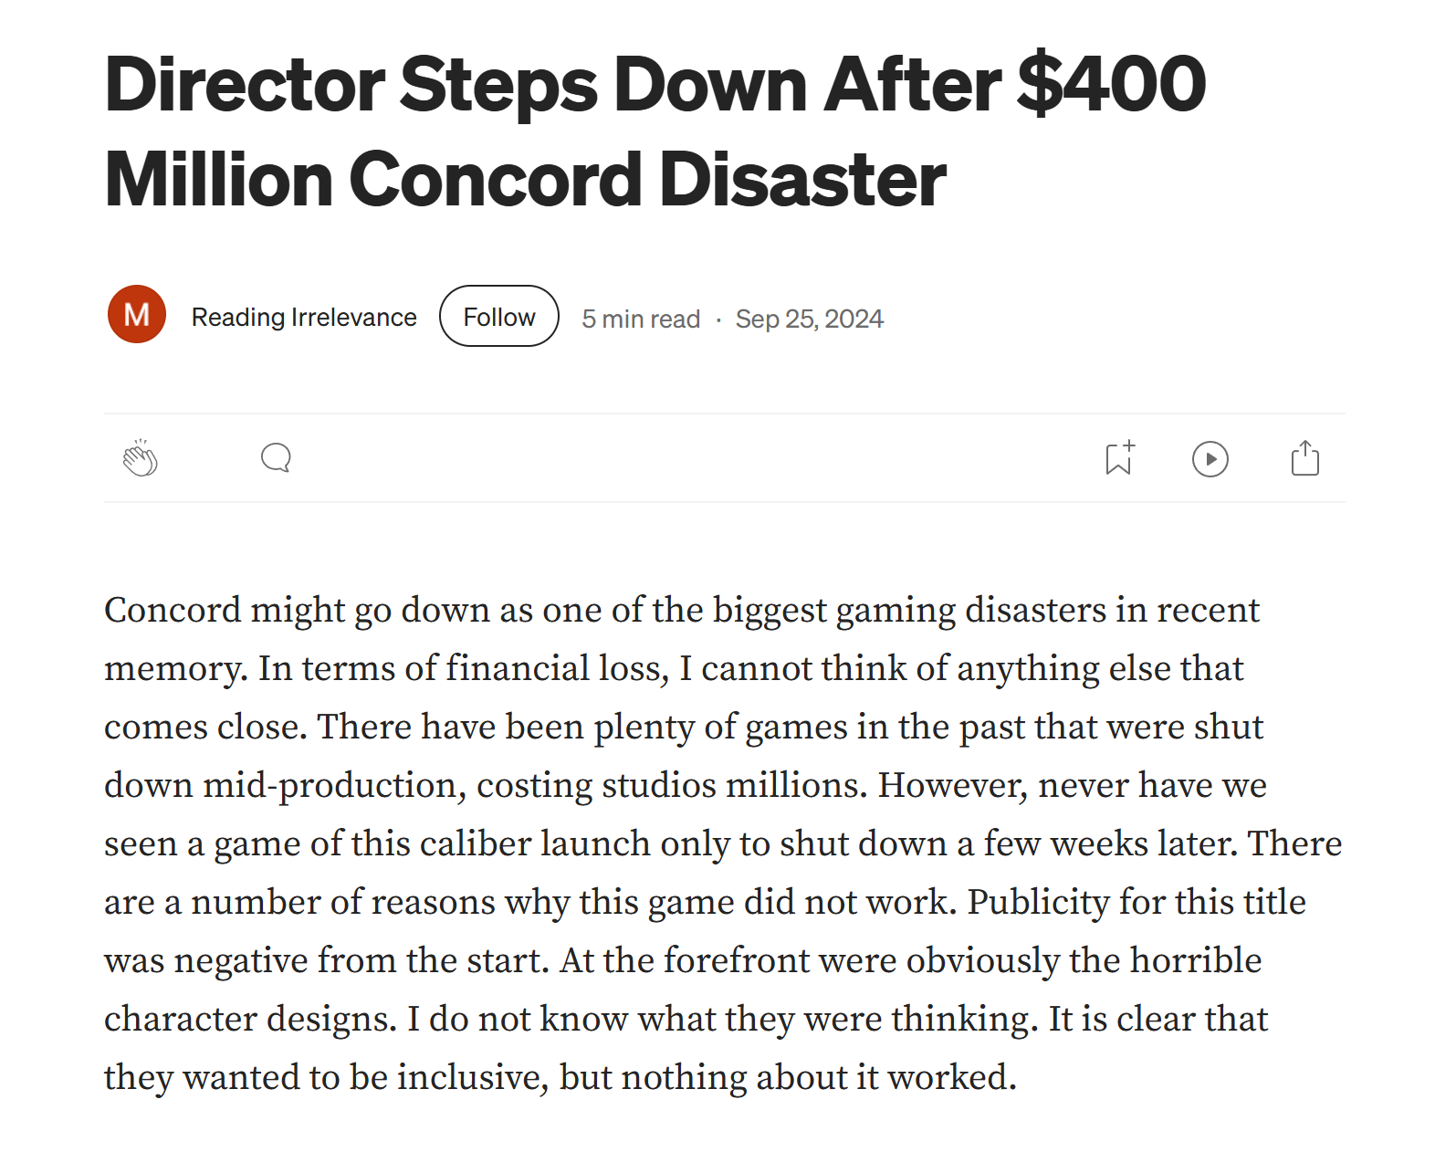1456x1152 pixels.
Task: Click the last line starting "they wanted to be inclusive"
Action: pyautogui.click(x=559, y=1077)
